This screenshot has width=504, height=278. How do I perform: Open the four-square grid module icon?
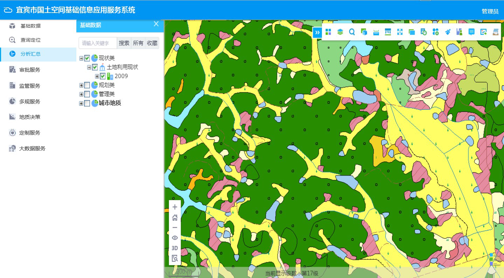point(328,32)
